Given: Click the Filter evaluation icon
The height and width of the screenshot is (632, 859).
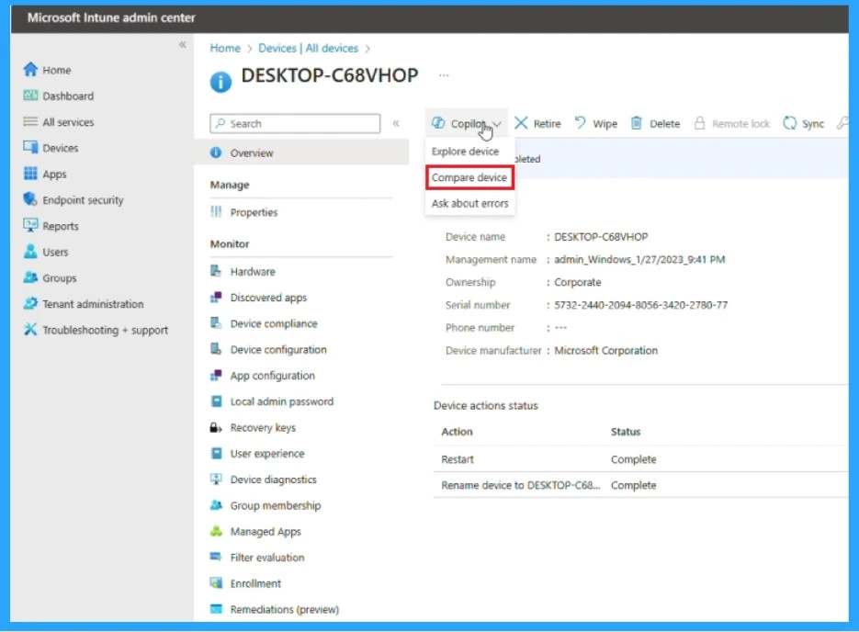Looking at the screenshot, I should pyautogui.click(x=217, y=557).
